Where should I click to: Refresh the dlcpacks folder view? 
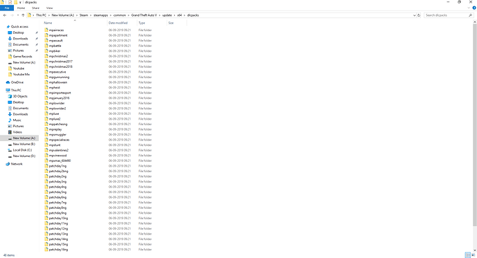click(x=419, y=15)
